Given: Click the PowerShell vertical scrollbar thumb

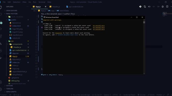Looking at the screenshot, I should click(144, 22).
